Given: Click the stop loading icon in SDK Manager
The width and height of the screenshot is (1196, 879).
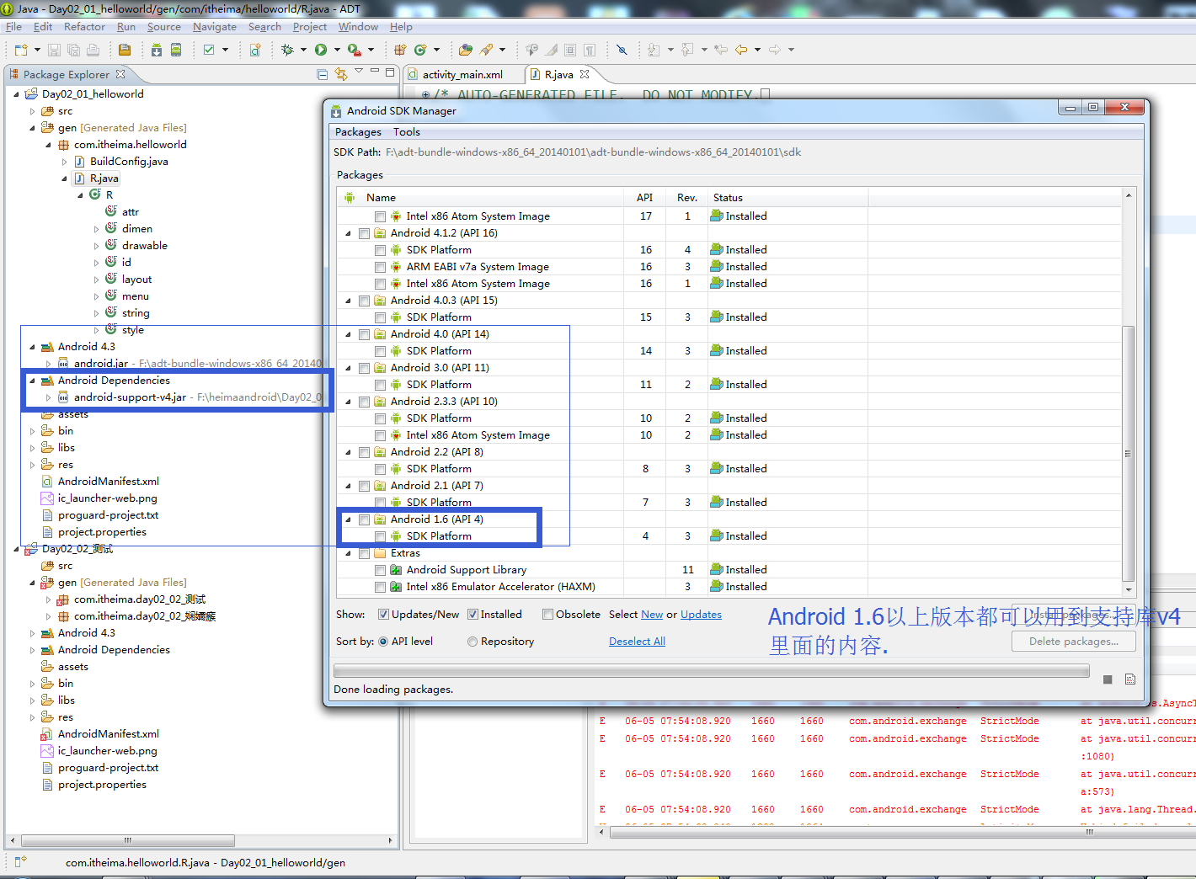Looking at the screenshot, I should pos(1108,679).
